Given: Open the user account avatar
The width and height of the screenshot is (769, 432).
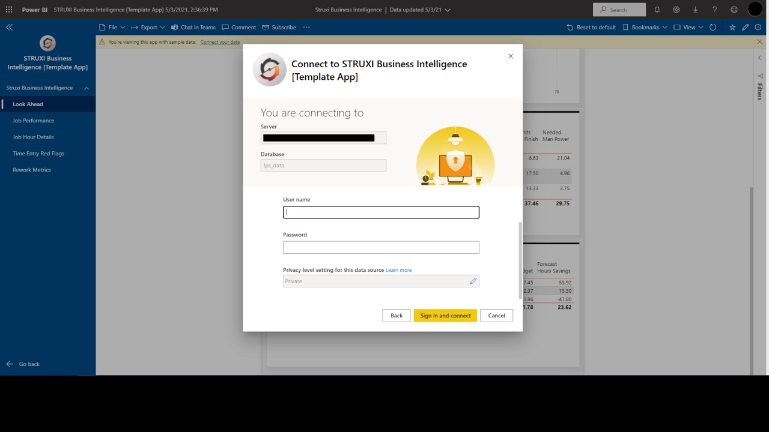Looking at the screenshot, I should coord(755,10).
